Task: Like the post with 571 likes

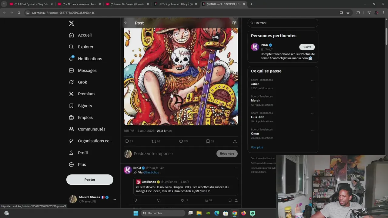Action: click(x=181, y=141)
